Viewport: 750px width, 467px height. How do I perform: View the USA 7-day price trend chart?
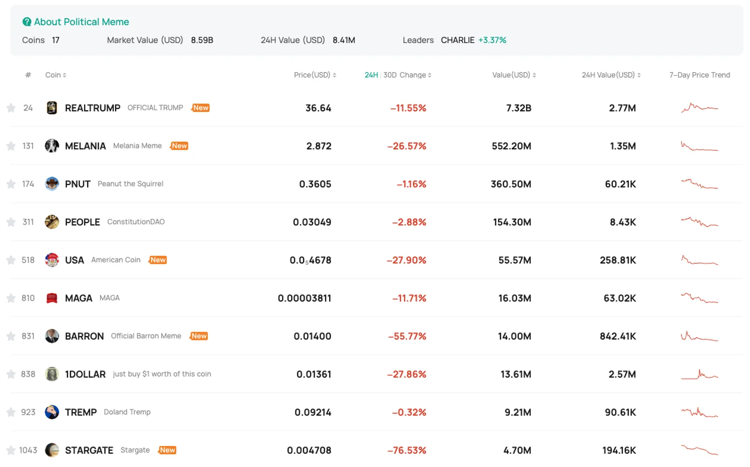(x=699, y=260)
